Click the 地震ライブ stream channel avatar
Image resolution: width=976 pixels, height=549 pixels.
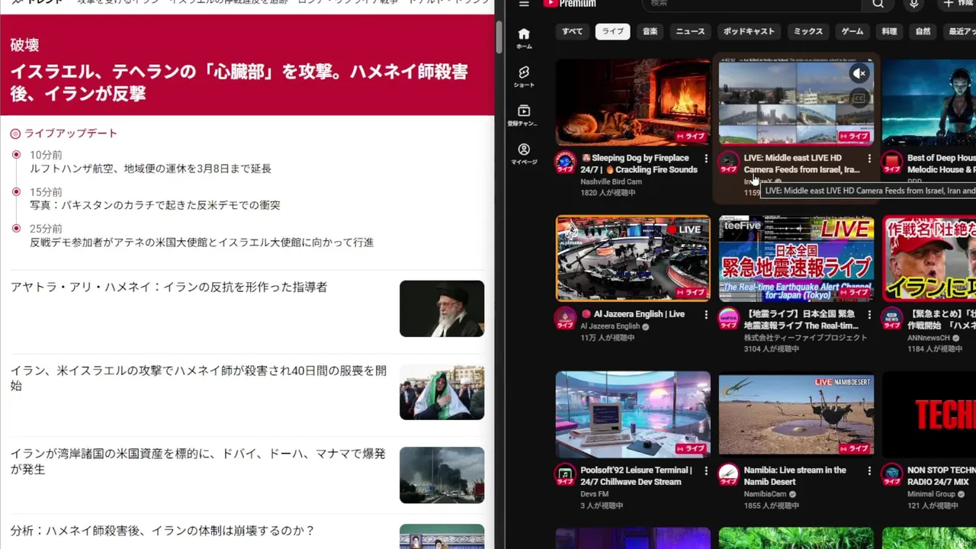(729, 319)
